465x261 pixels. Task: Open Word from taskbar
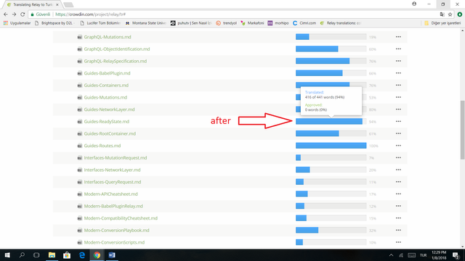coord(112,255)
